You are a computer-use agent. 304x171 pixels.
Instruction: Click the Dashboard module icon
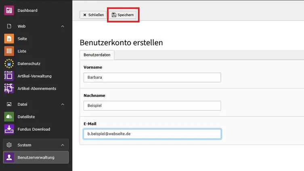tap(9, 10)
